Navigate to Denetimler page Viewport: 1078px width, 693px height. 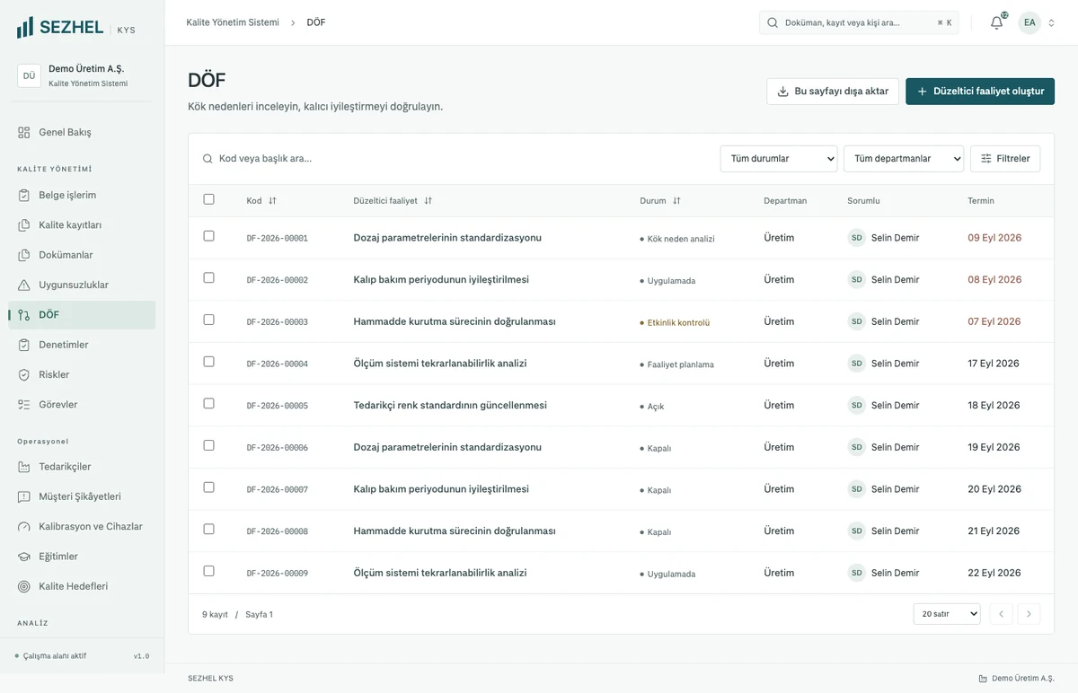[x=83, y=345]
